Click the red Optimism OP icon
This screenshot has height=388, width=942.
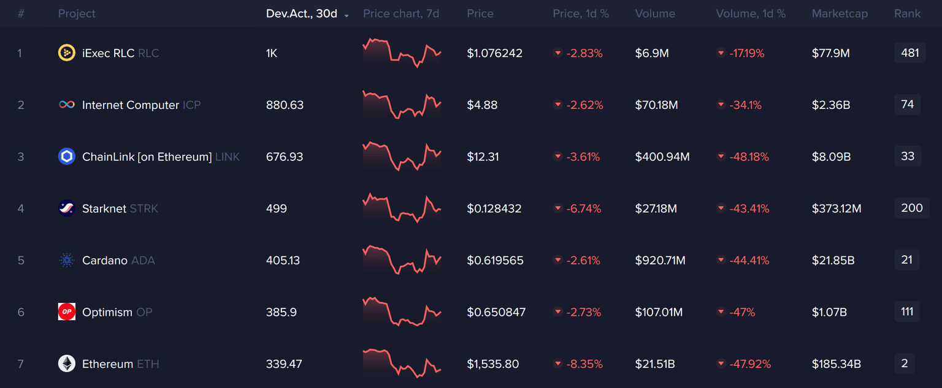click(x=66, y=312)
